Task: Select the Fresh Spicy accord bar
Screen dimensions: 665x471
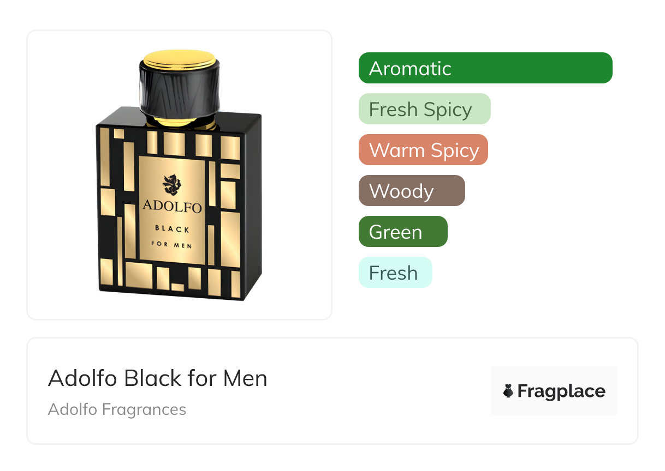Action: (x=425, y=109)
